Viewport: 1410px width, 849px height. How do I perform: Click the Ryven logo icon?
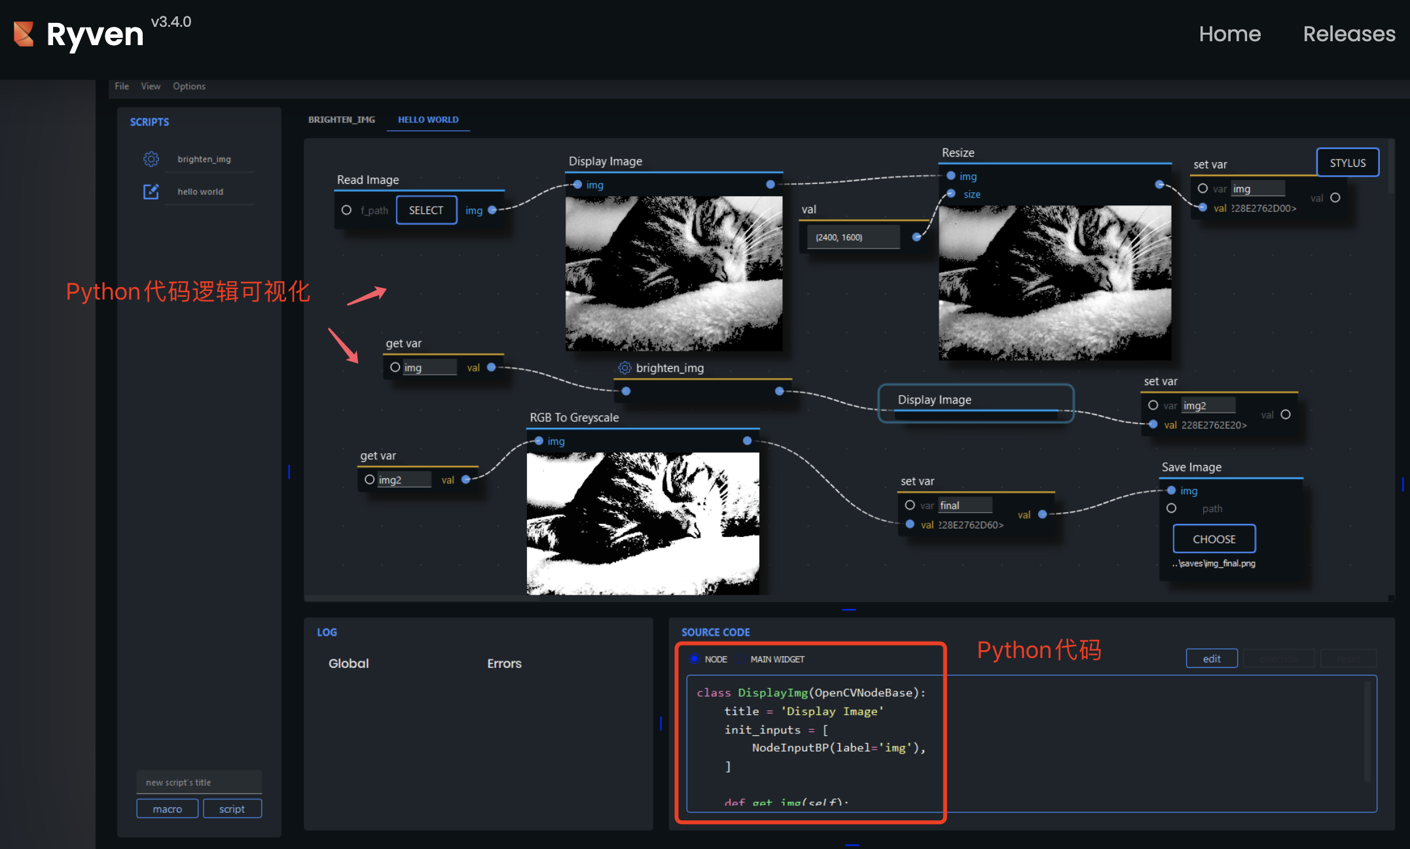[x=24, y=34]
